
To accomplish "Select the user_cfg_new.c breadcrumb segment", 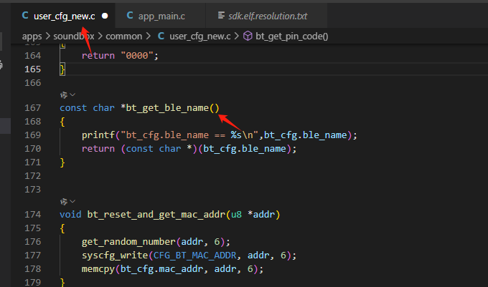I will pos(200,37).
